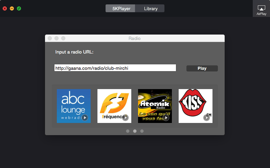The width and height of the screenshot is (270, 168).
Task: Pick the Atomik Radio station logo
Action: [155, 106]
